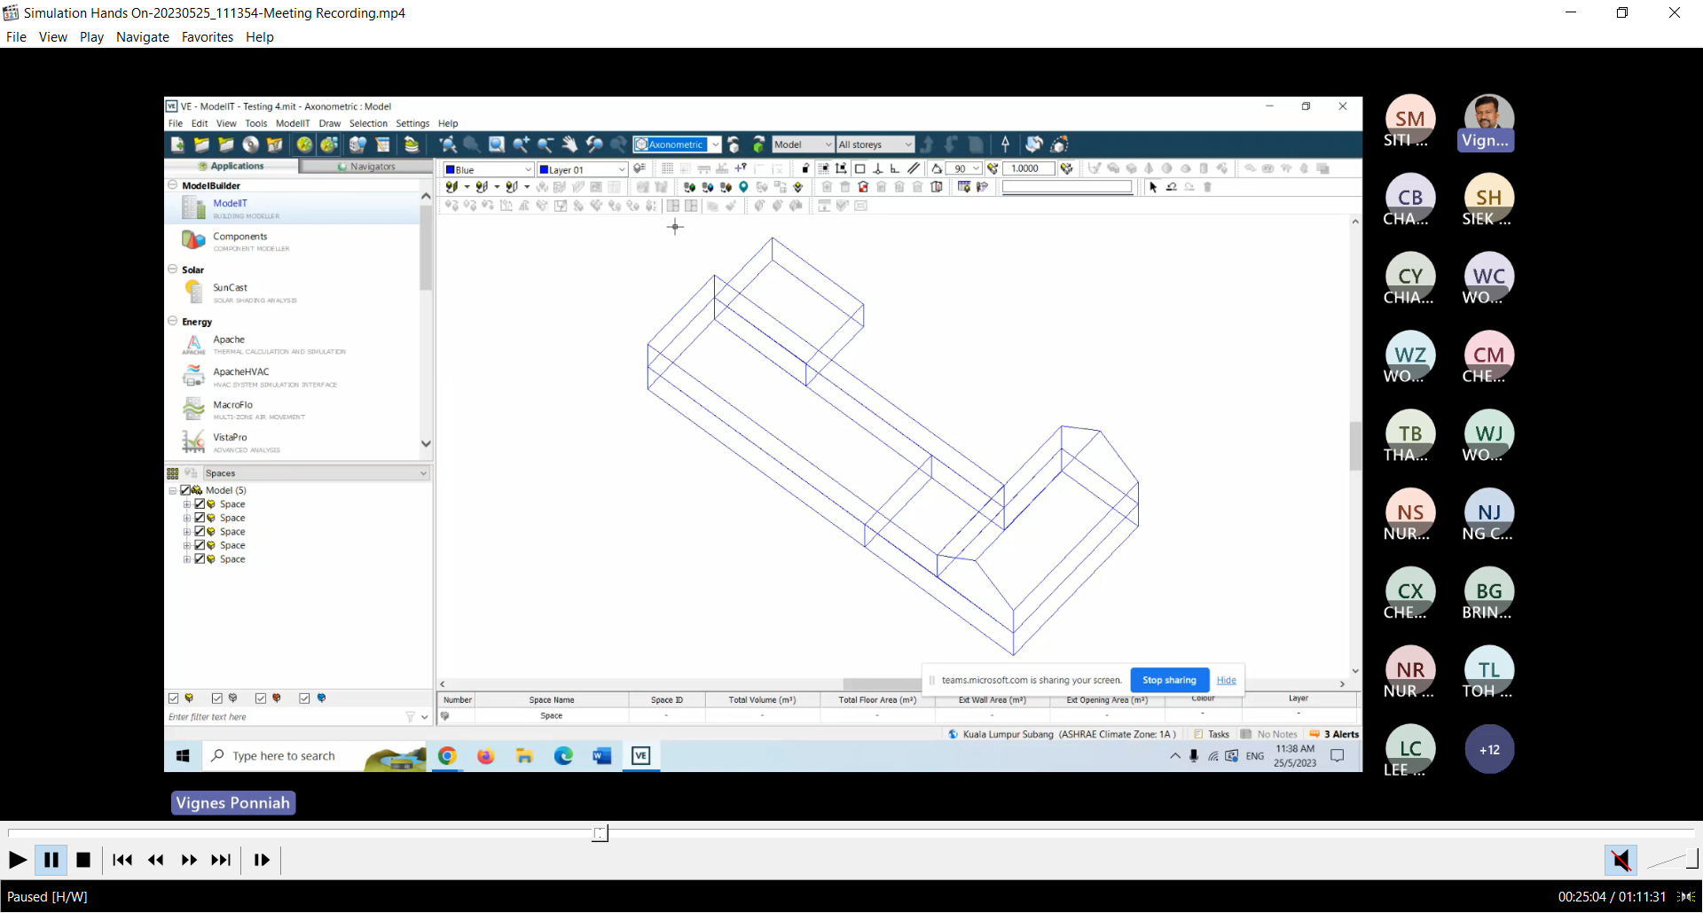Open the ModelIT building modeller application

[230, 204]
